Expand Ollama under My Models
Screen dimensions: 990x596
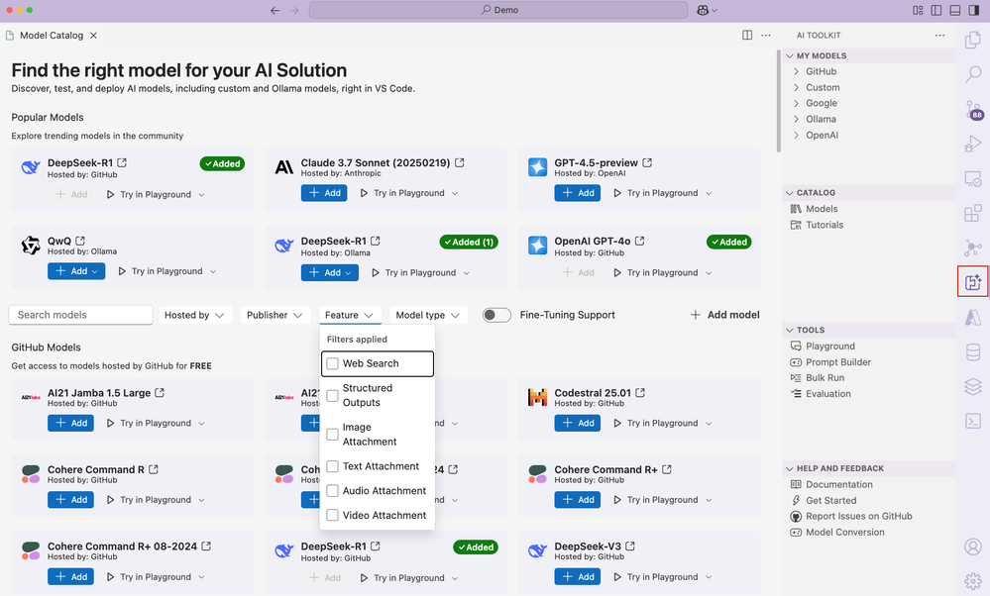pos(821,119)
